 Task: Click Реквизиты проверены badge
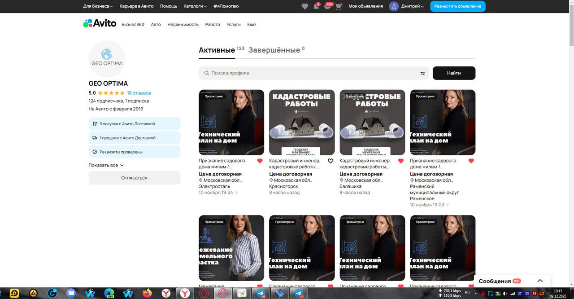pyautogui.click(x=135, y=152)
